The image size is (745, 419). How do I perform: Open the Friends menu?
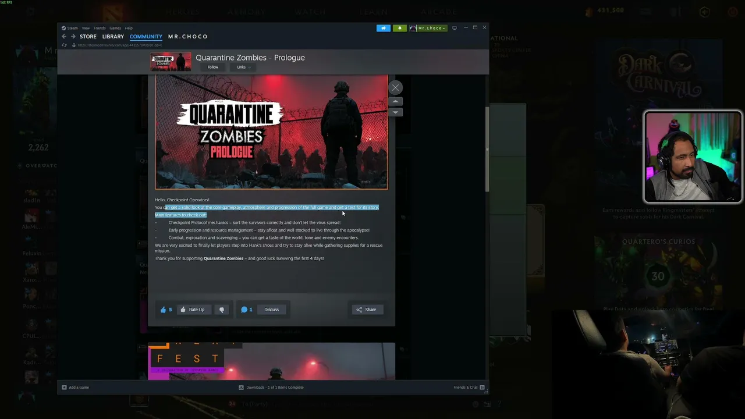coord(100,28)
